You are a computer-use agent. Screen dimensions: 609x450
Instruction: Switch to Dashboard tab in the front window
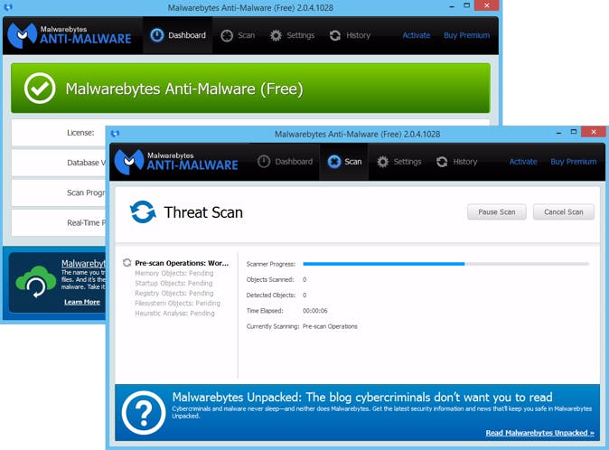tap(285, 162)
